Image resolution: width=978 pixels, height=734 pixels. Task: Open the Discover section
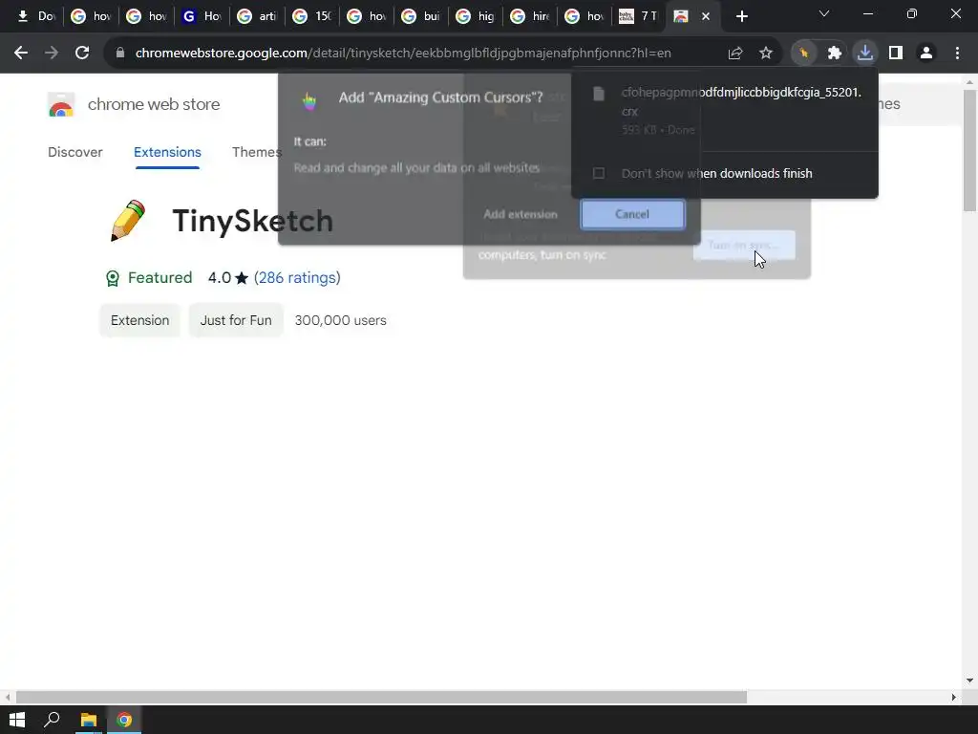pos(74,152)
